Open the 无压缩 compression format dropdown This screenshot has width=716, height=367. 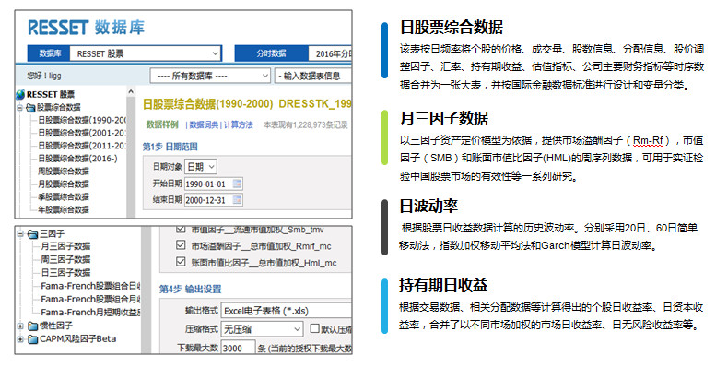click(x=262, y=329)
